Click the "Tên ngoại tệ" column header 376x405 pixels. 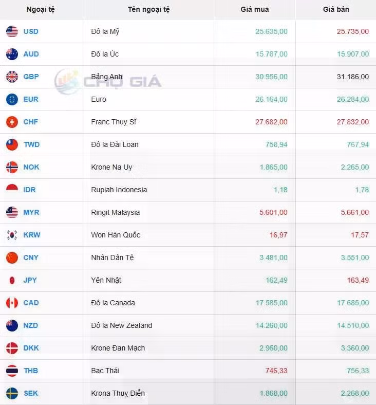tap(148, 9)
